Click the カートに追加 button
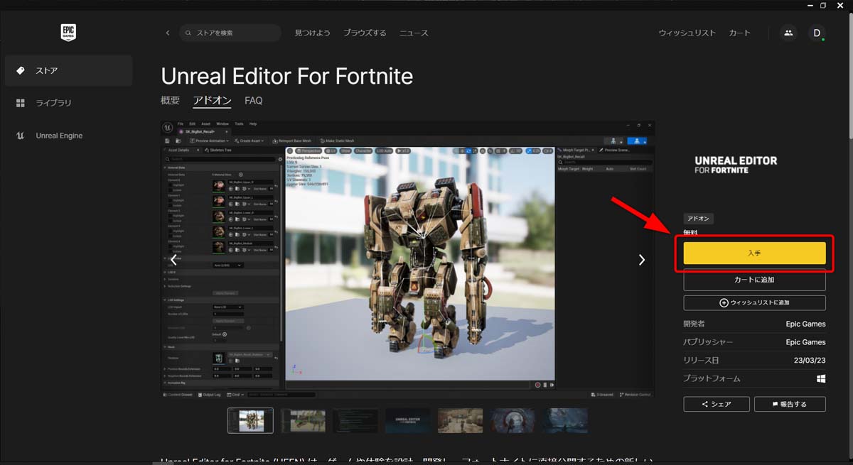Viewport: 853px width, 465px height. click(x=754, y=280)
